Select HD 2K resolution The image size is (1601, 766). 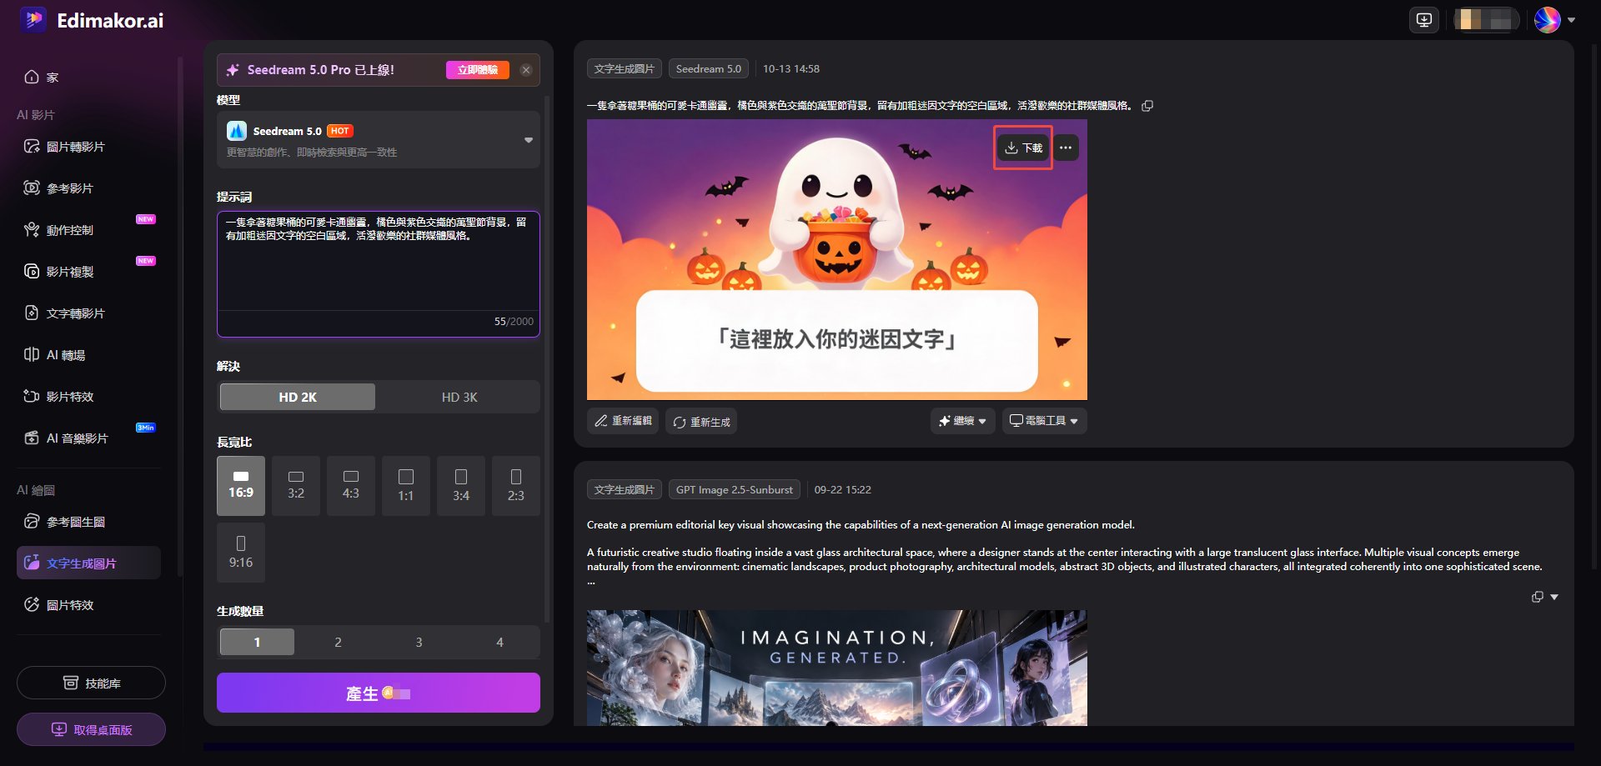tap(298, 397)
